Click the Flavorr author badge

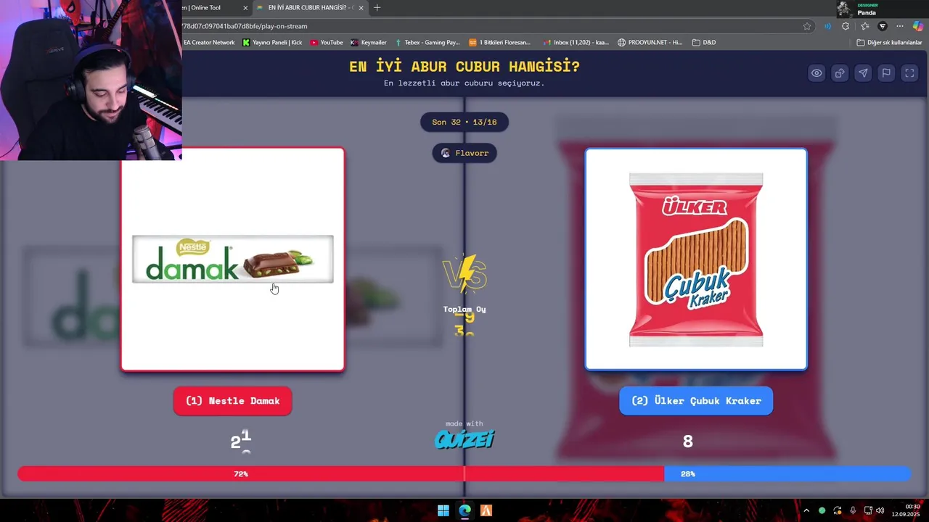click(x=464, y=153)
